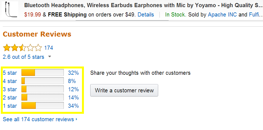Screen dimensions: 263x130
Task: Open See all 174 customer reviews
Action: click(39, 119)
